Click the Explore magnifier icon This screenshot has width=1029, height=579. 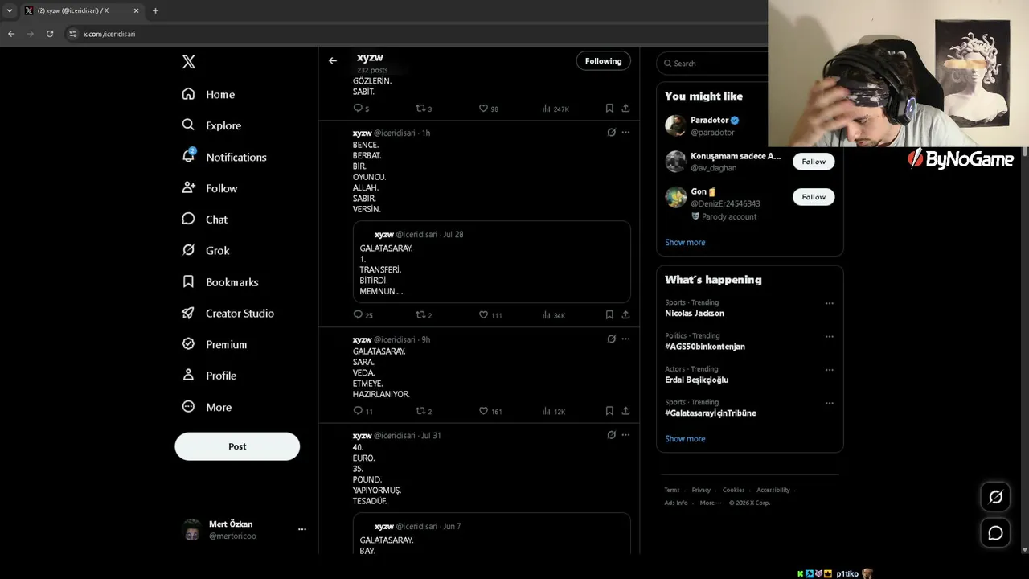(188, 125)
